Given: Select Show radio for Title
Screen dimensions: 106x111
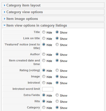Looking at the screenshot, I should pos(57,32).
